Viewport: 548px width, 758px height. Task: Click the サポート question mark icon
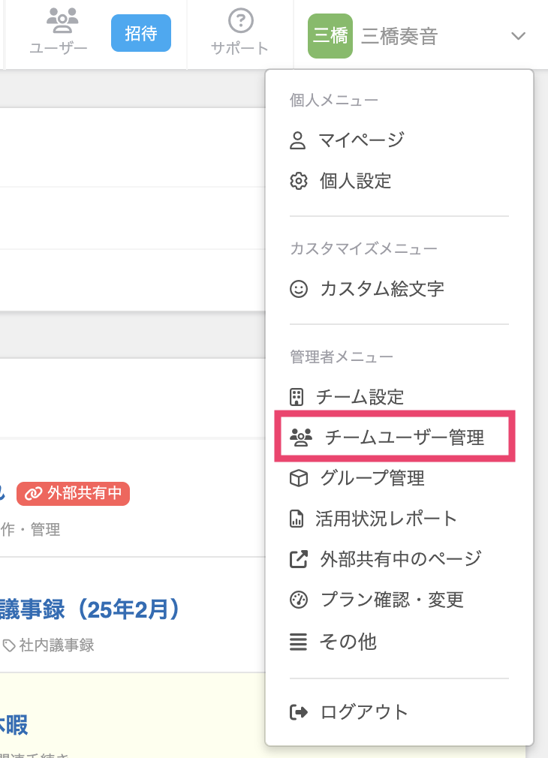tap(240, 21)
